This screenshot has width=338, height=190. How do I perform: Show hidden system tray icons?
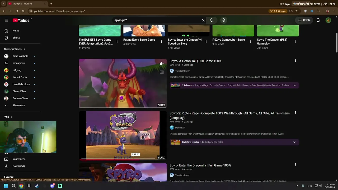(297, 186)
